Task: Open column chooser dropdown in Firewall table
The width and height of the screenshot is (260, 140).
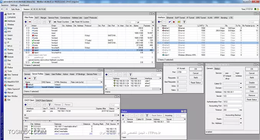Action: tap(153, 26)
